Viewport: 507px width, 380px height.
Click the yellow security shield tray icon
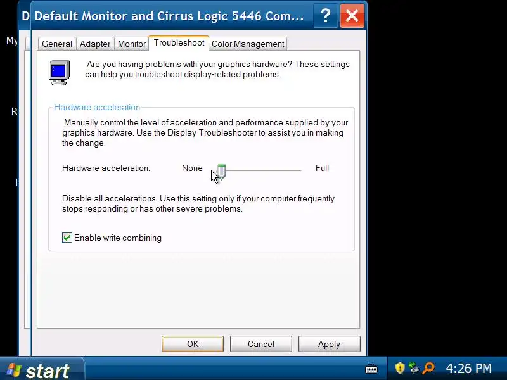pyautogui.click(x=400, y=368)
